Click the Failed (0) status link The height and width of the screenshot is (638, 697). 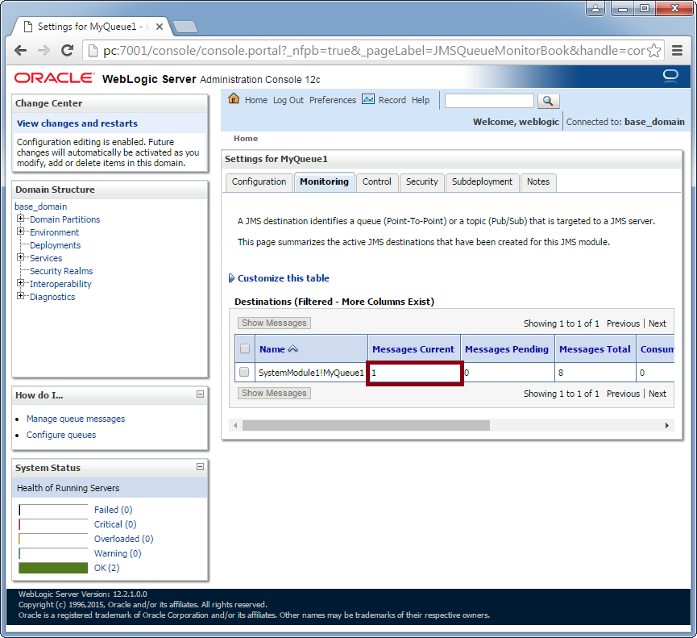114,510
